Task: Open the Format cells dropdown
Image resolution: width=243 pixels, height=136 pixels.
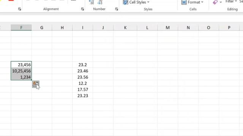Action: click(x=192, y=2)
